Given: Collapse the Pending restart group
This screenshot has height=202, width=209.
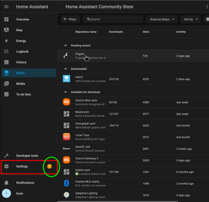Looking at the screenshot, I should click(x=65, y=46).
